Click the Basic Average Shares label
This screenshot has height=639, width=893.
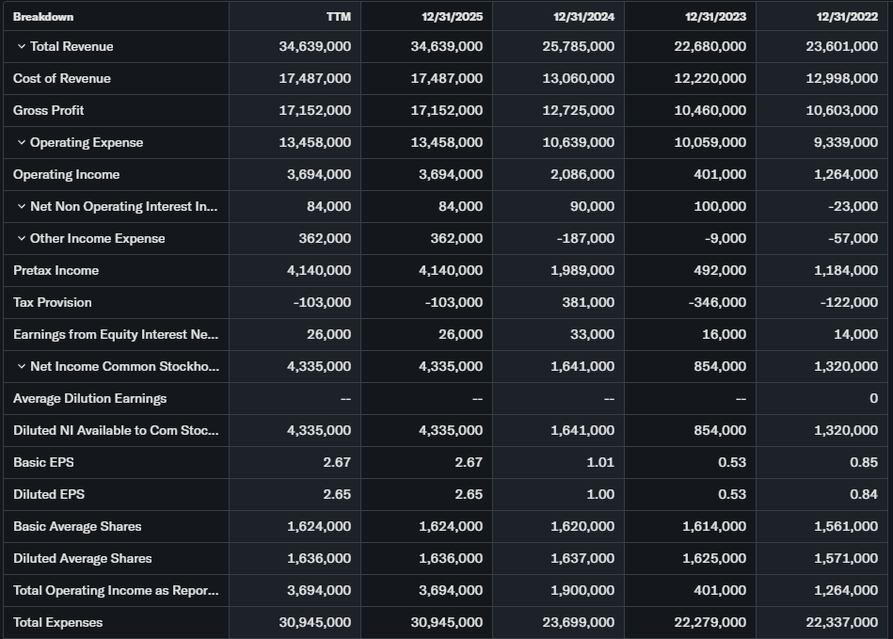[77, 527]
